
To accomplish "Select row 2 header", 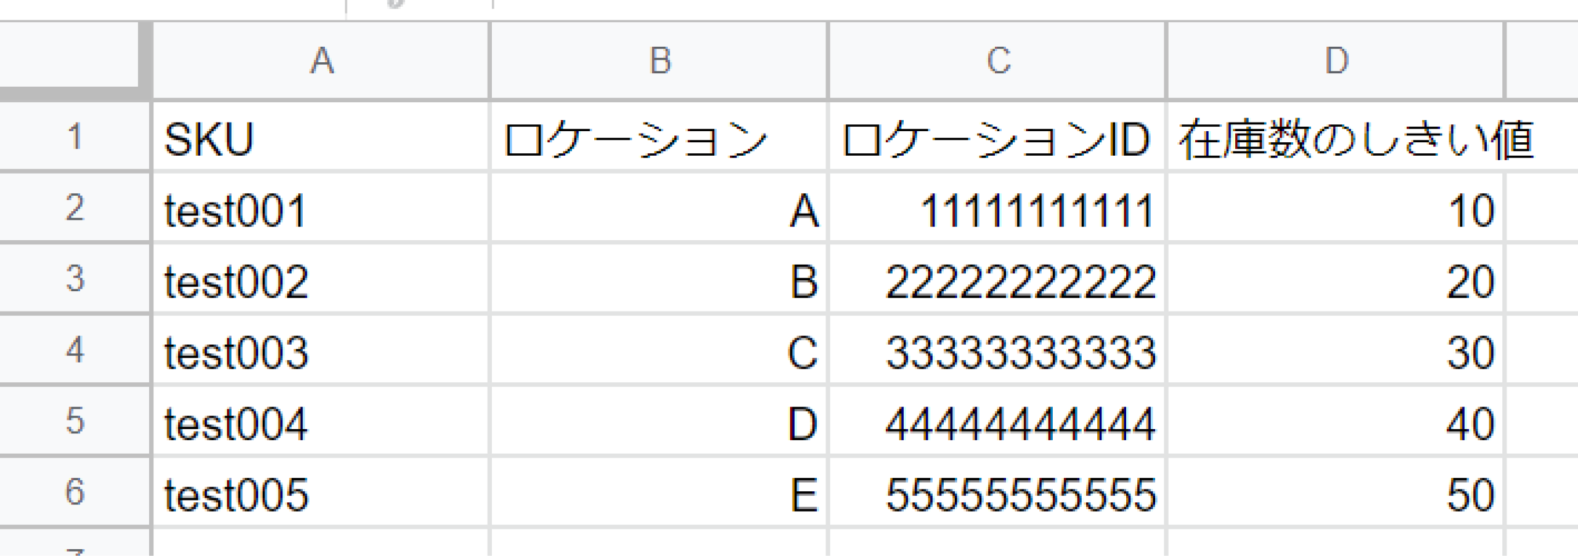I will pyautogui.click(x=74, y=208).
